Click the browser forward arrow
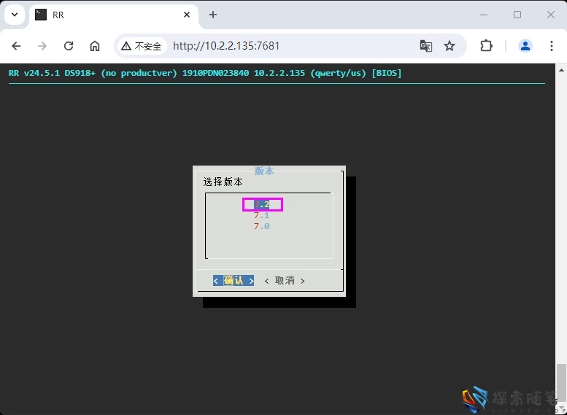The width and height of the screenshot is (567, 415). pos(42,46)
